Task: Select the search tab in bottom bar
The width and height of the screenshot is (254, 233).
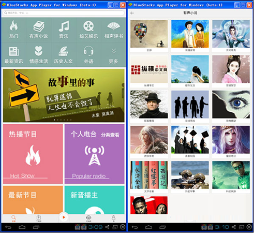Action: click(13, 219)
